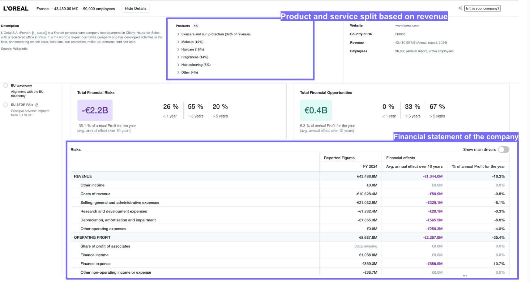Click the Products count badge showing 15
The height and width of the screenshot is (282, 530).
point(196,26)
